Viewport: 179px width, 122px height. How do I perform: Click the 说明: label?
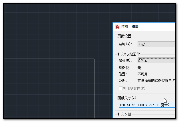coord(122,81)
